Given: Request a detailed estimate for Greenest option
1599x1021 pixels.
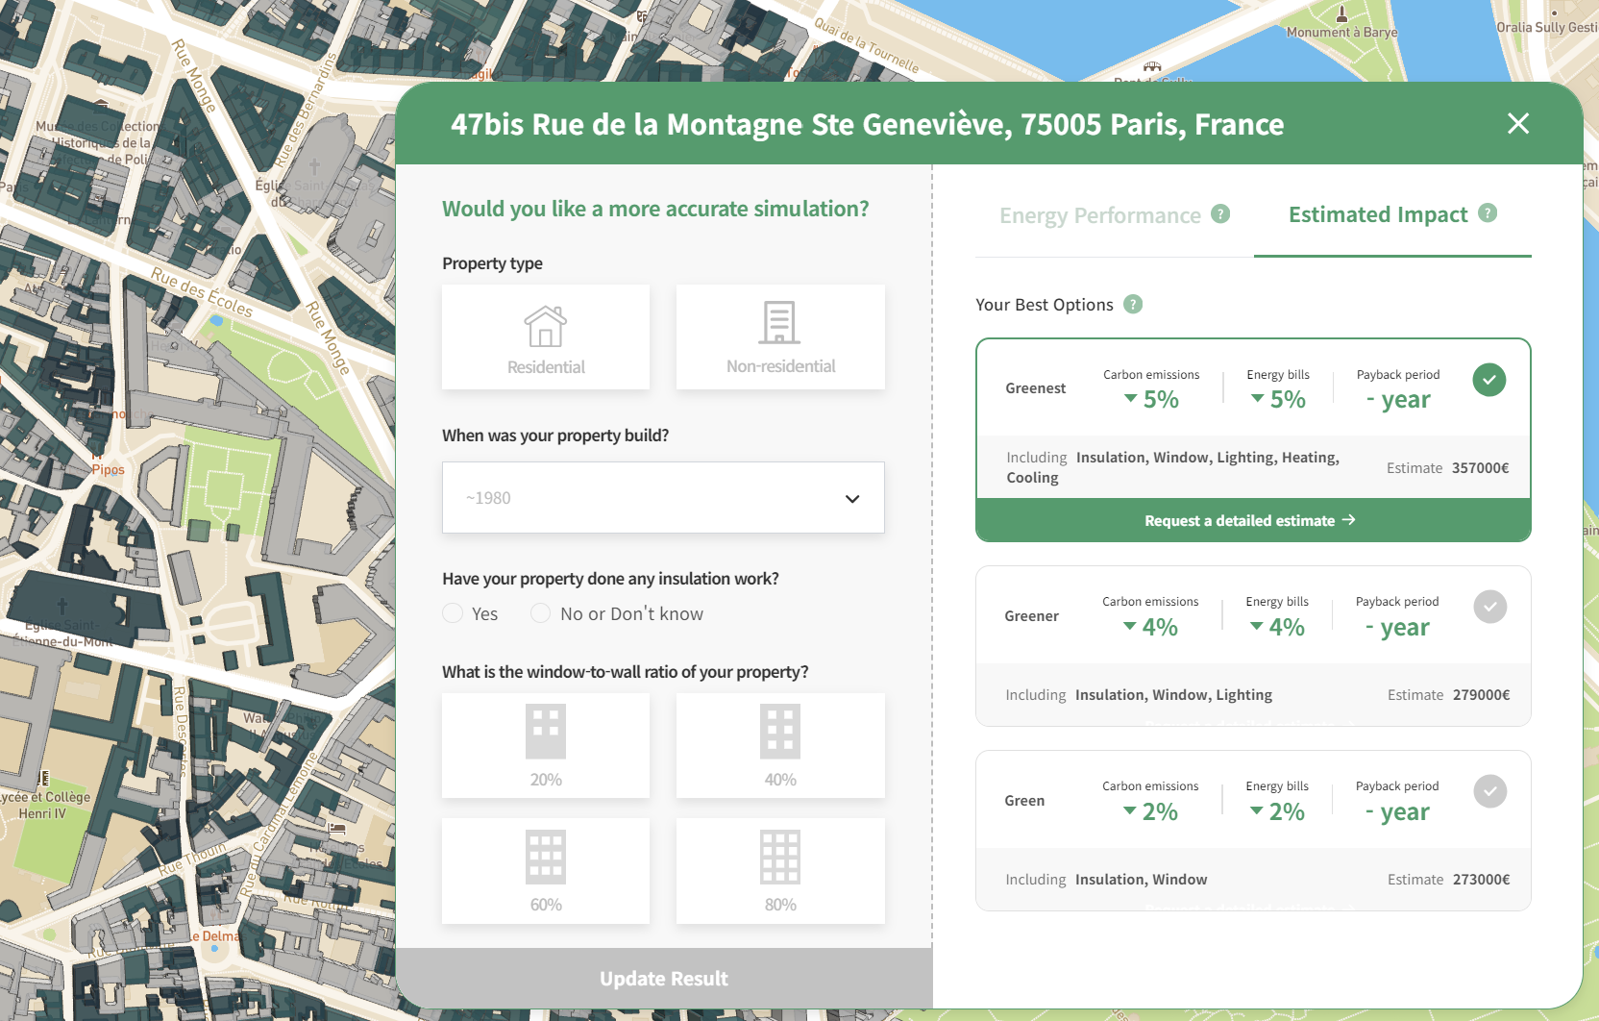Looking at the screenshot, I should (1253, 520).
